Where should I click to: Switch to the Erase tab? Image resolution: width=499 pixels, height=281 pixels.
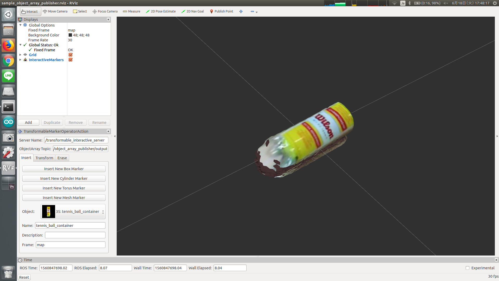(62, 158)
